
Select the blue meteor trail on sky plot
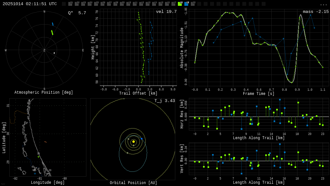click(x=53, y=24)
